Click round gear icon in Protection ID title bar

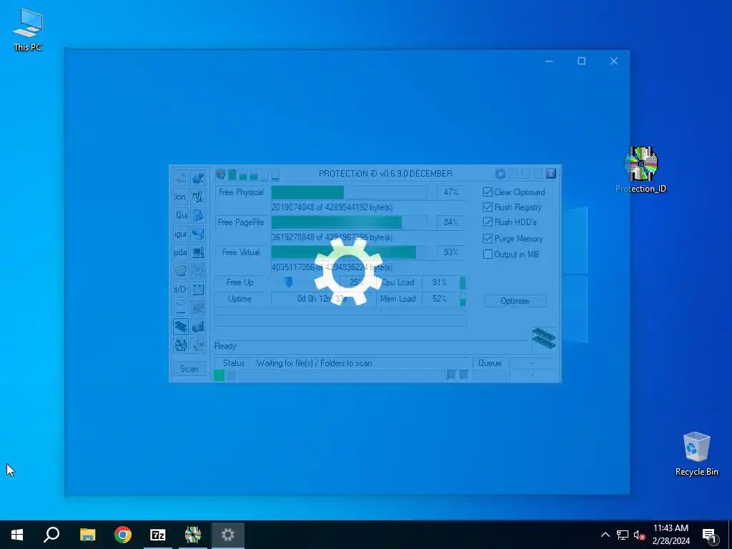point(500,174)
